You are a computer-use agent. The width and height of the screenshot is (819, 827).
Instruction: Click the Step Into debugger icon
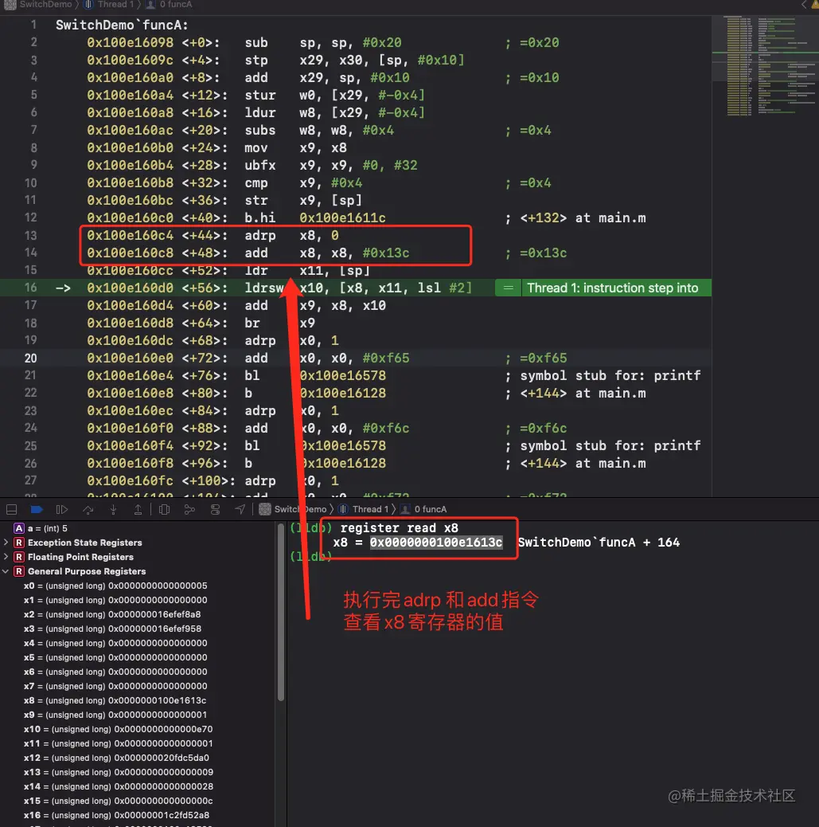tap(112, 508)
